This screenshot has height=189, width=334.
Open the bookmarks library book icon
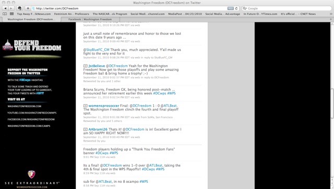click(5, 14)
